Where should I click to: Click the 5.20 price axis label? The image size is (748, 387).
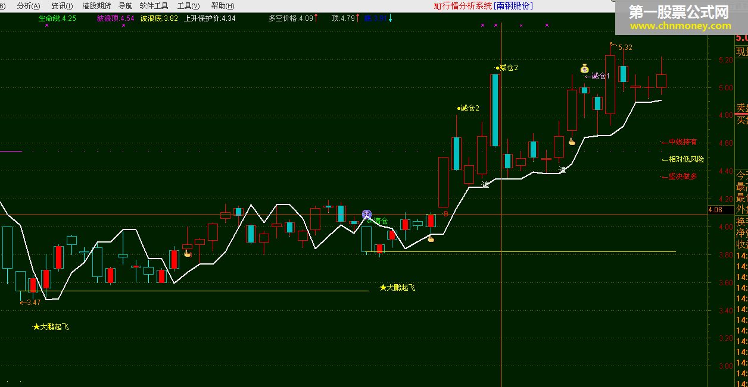click(x=725, y=60)
